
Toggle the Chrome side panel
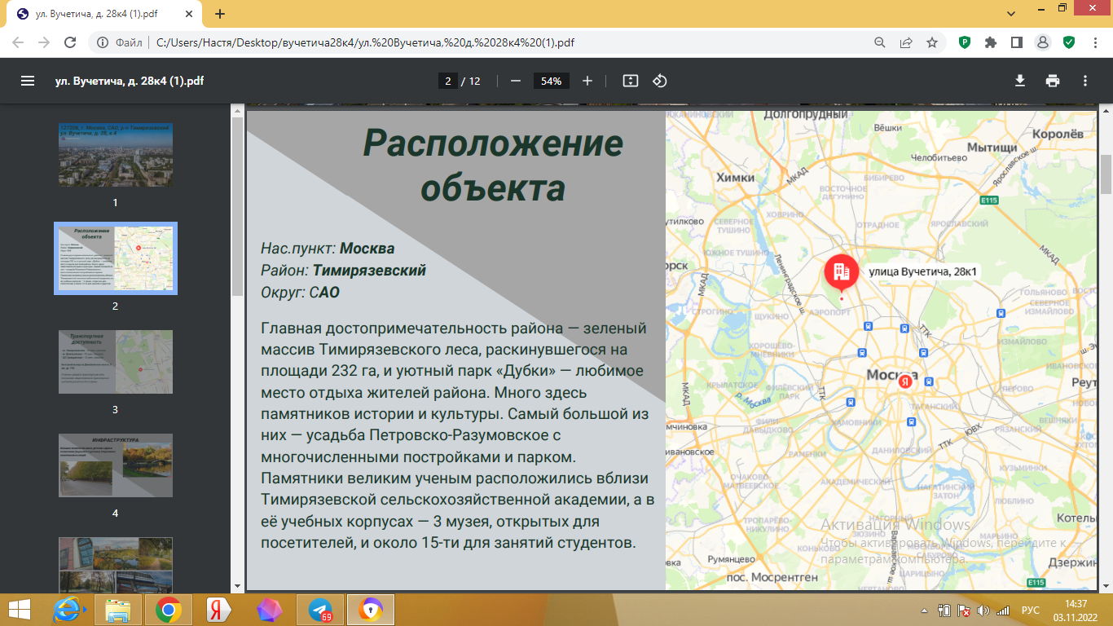(x=1016, y=42)
